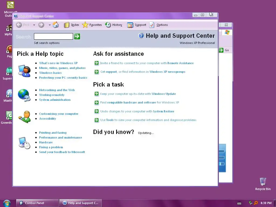Image resolution: width=276 pixels, height=207 pixels.
Task: Open Printing and faxing topic
Action: [53, 133]
